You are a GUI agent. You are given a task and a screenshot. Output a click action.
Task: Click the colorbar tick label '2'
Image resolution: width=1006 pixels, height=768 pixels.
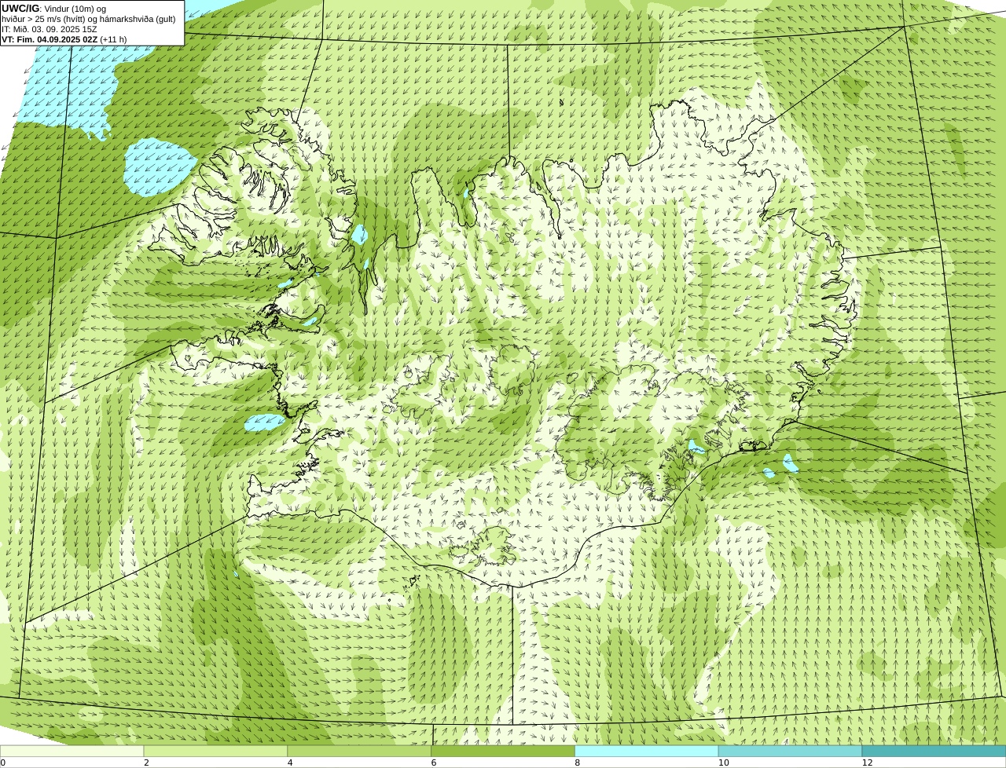pos(146,763)
